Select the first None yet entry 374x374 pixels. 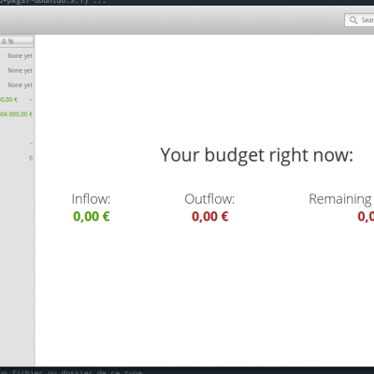pos(20,56)
